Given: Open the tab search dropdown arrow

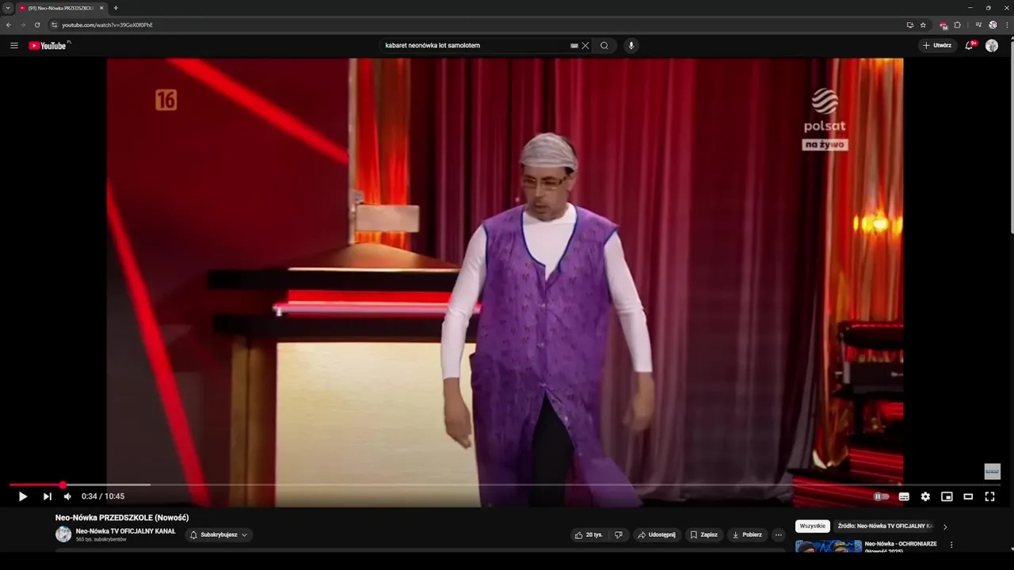Looking at the screenshot, I should click(8, 8).
